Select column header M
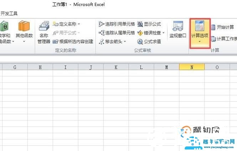Screen dimensions: 237x151 point(166,67)
